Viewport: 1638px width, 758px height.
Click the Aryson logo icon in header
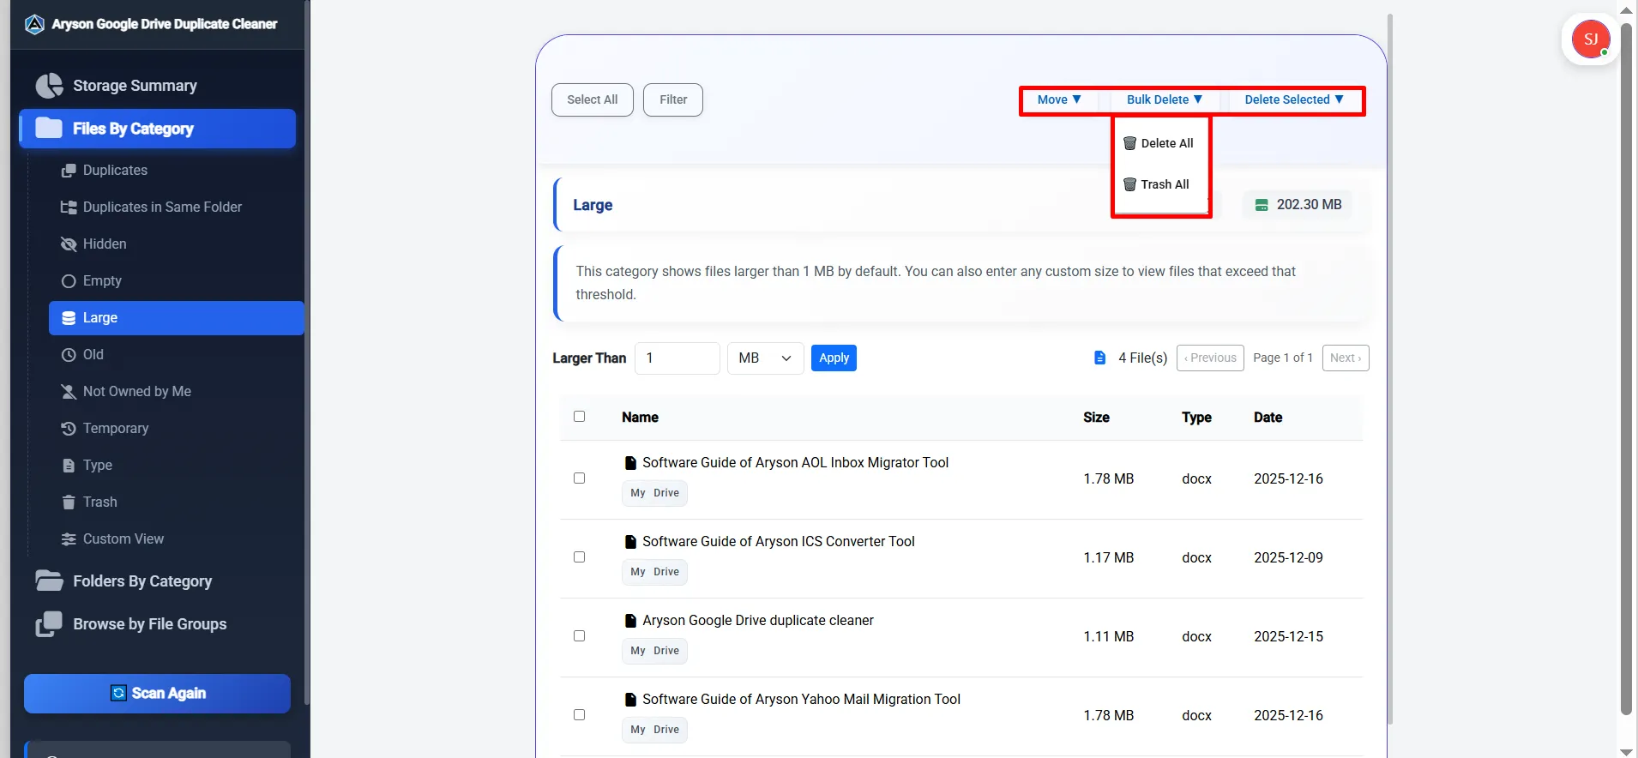34,24
